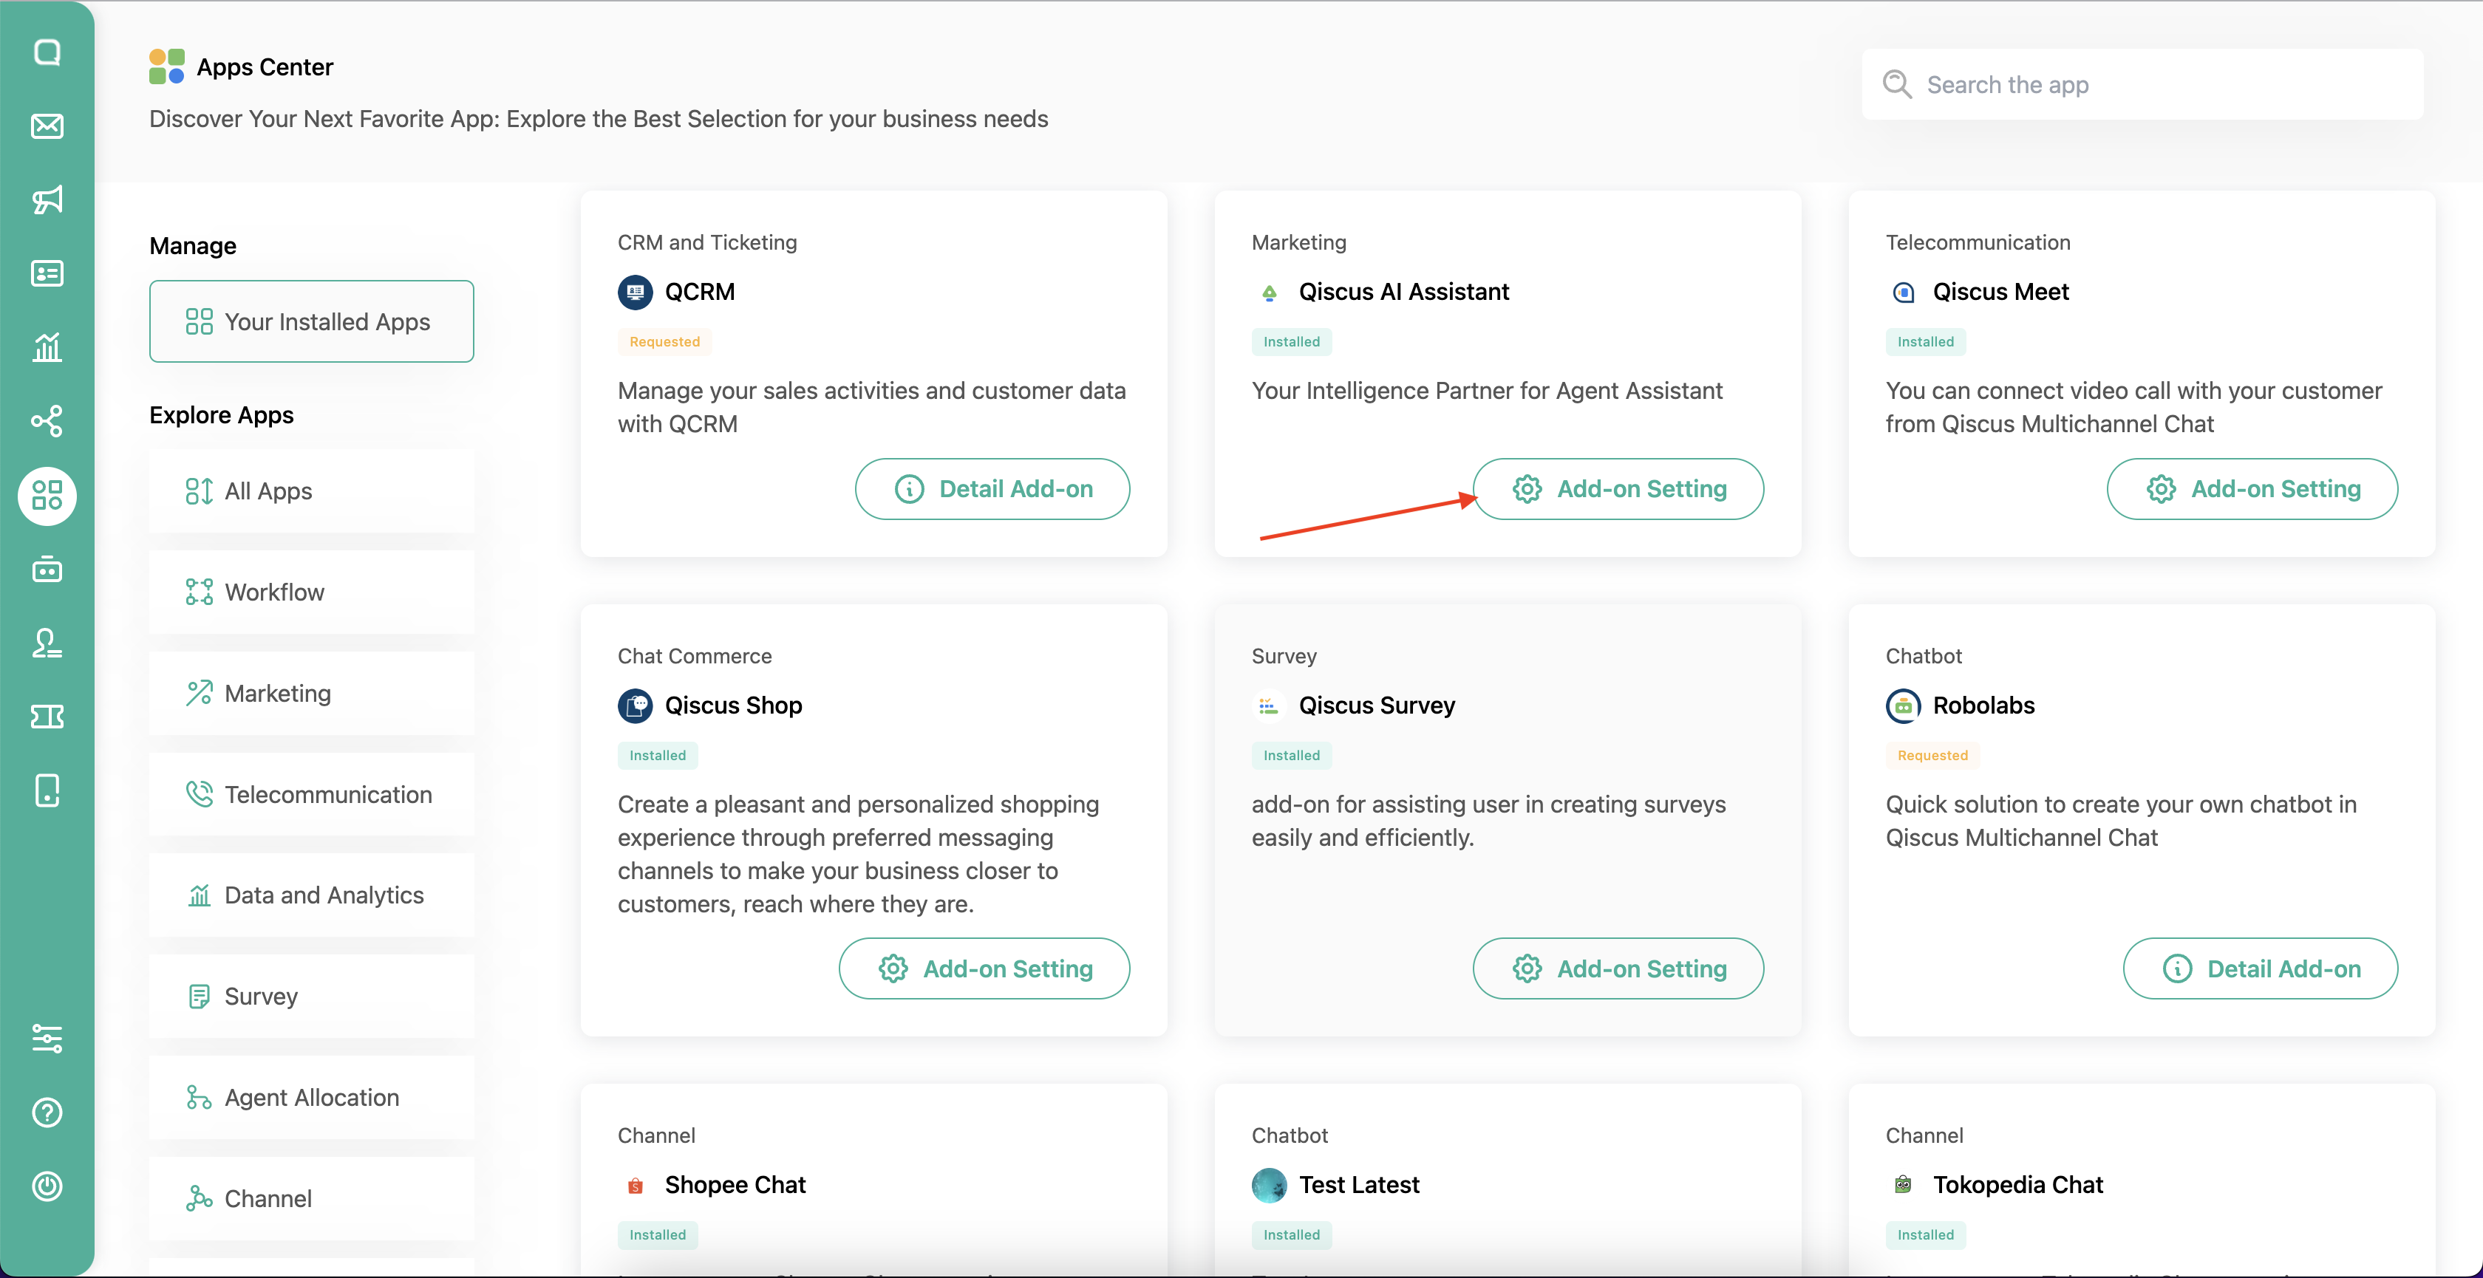The height and width of the screenshot is (1278, 2483).
Task: Open Detail Add-on for QCRM
Action: point(992,490)
